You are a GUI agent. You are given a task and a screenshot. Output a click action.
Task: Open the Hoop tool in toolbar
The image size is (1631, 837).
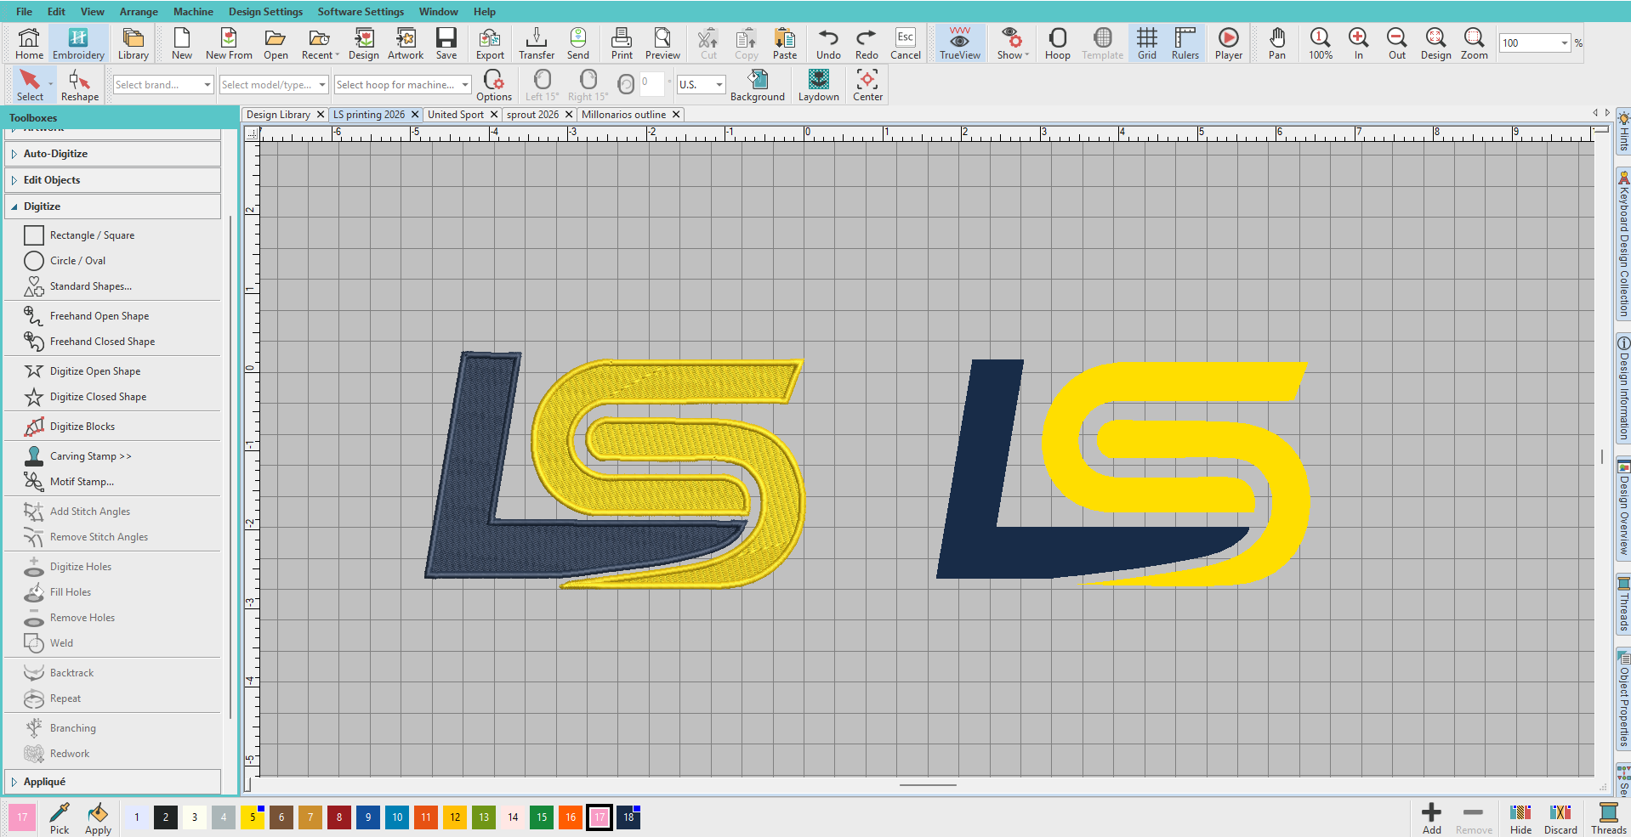pyautogui.click(x=1057, y=44)
